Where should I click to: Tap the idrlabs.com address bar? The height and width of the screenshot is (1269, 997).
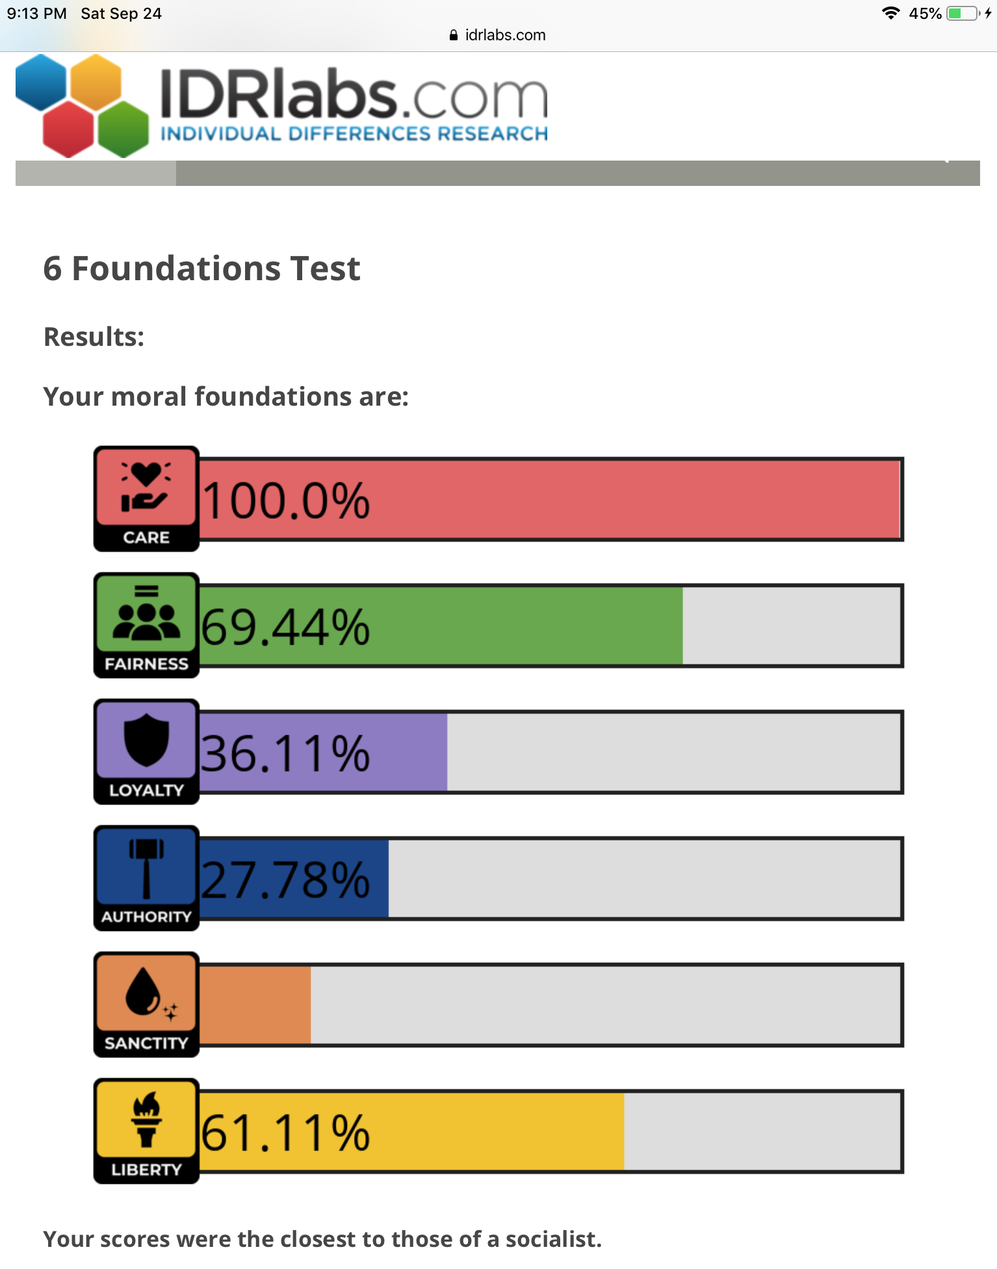(498, 35)
